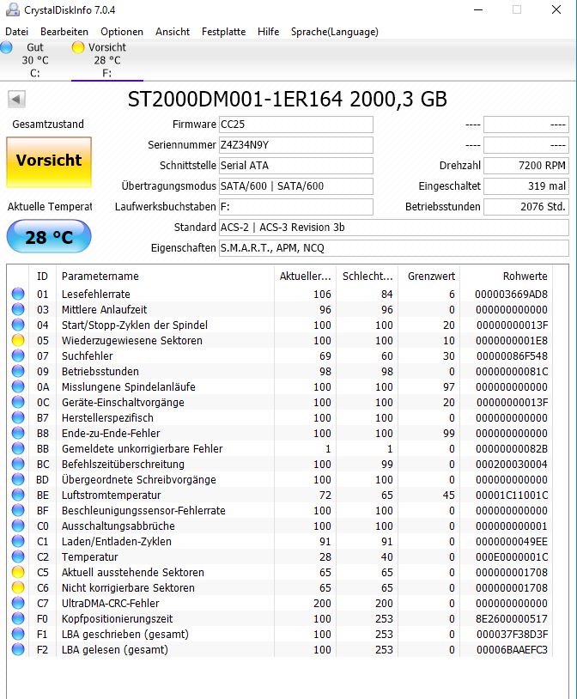
Task: Click status orb for Betriebsstunden attribute 09
Action: (18, 371)
